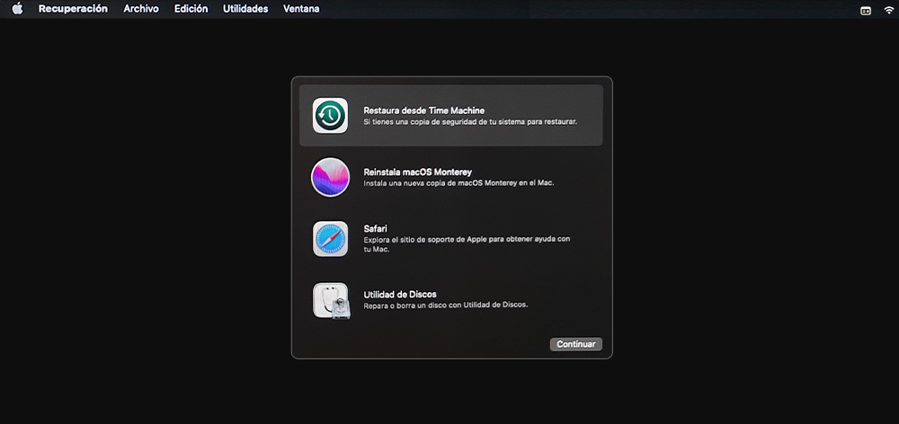
Task: Choose 'Reinstala macOS Monterey' title
Action: tap(417, 172)
